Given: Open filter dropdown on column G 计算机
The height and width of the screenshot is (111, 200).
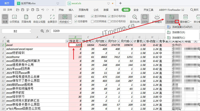Looking at the screenshot, I should click(144, 41).
